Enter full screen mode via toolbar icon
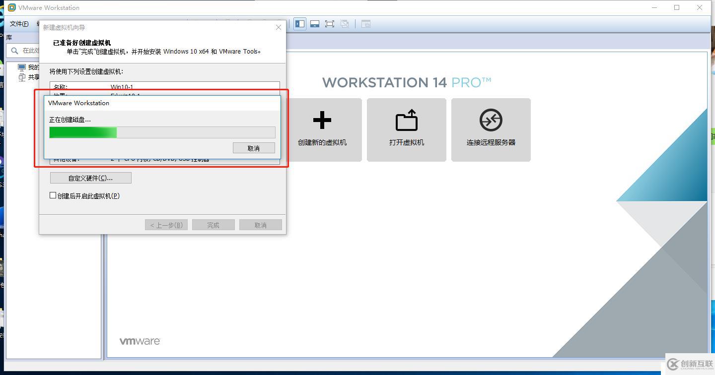715x375 pixels. 329,23
